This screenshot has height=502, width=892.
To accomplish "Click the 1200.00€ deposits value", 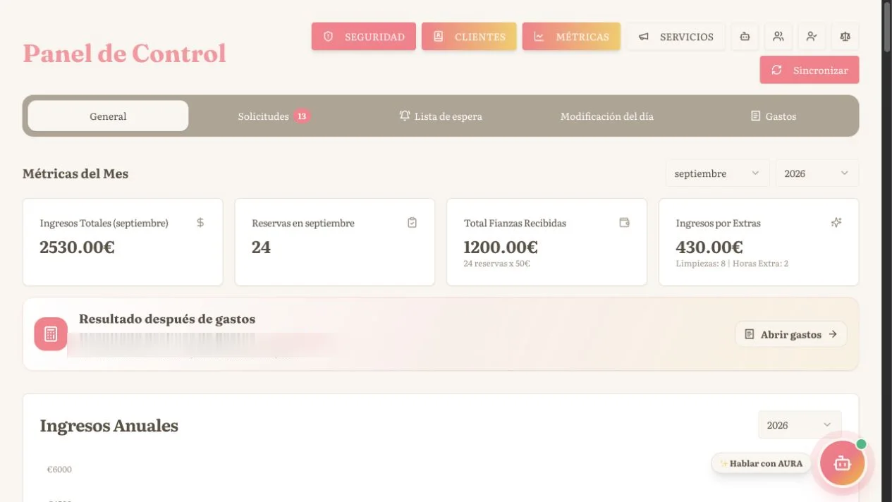I will coord(501,247).
